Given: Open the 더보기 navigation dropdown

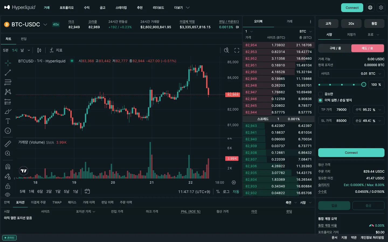Looking at the screenshot, I should [182, 8].
